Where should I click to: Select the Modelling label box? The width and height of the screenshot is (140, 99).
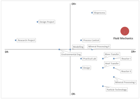pos(78,47)
